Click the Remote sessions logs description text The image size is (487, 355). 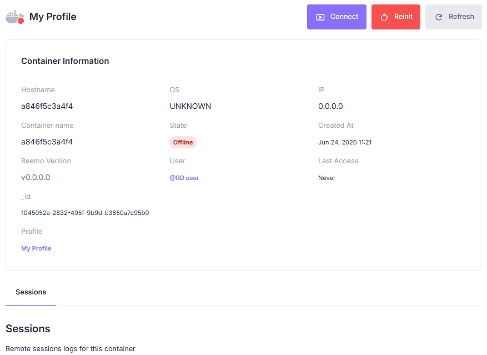(71, 349)
